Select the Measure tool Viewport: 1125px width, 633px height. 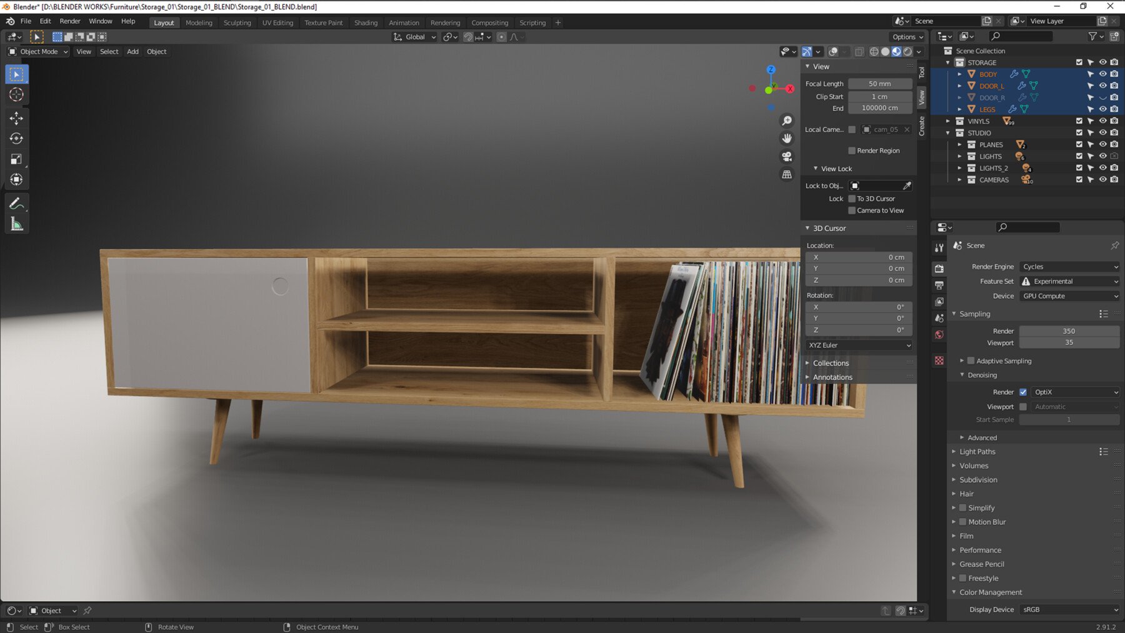click(16, 223)
